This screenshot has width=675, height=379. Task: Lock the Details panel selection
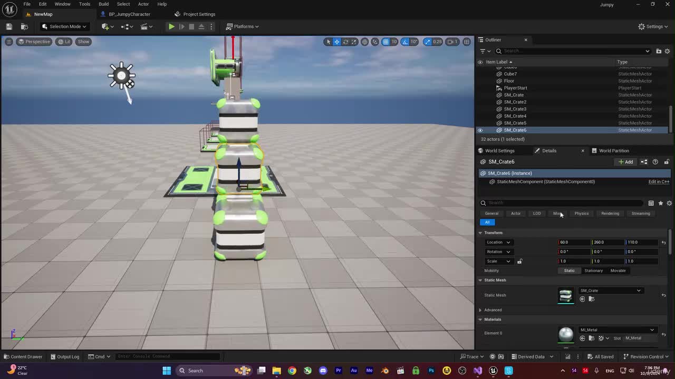(667, 162)
